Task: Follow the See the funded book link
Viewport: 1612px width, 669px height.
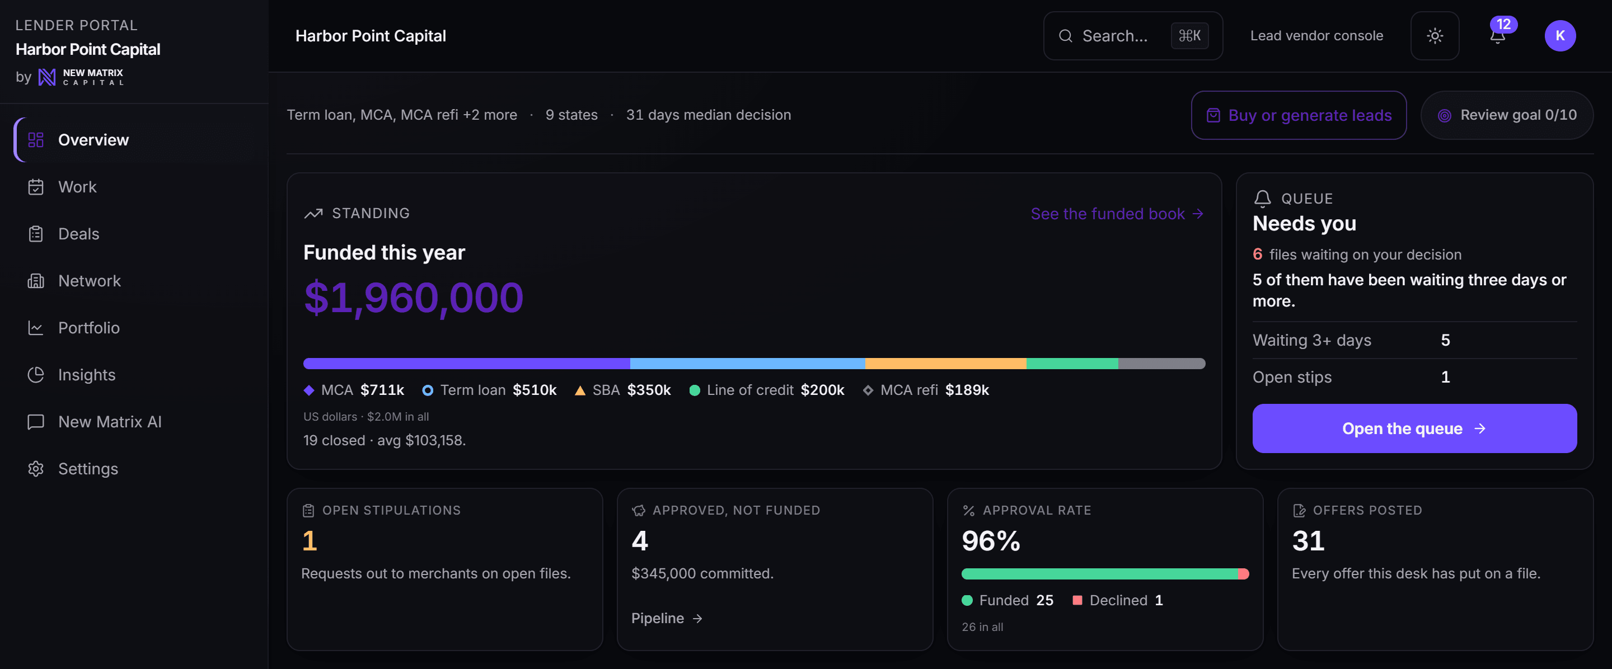Action: tap(1117, 214)
